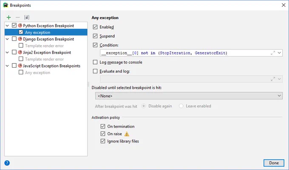Check Template render error under Jinja2
Image resolution: width=289 pixels, height=170 pixels.
[21, 59]
